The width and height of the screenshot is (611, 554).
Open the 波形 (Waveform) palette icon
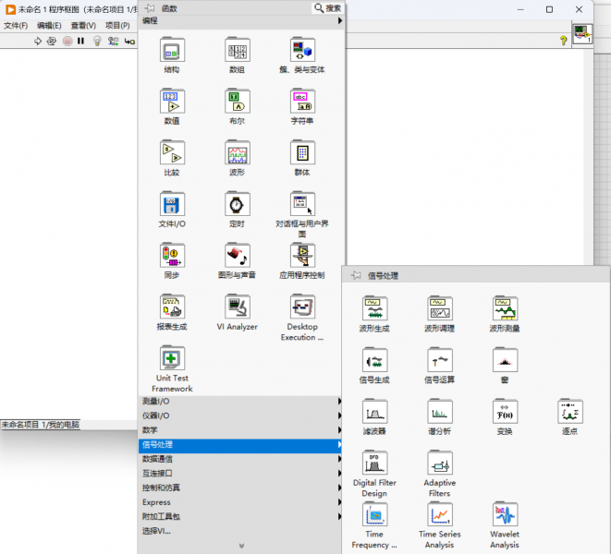(x=237, y=152)
